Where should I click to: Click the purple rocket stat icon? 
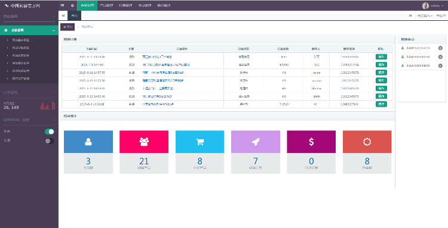coord(256,142)
